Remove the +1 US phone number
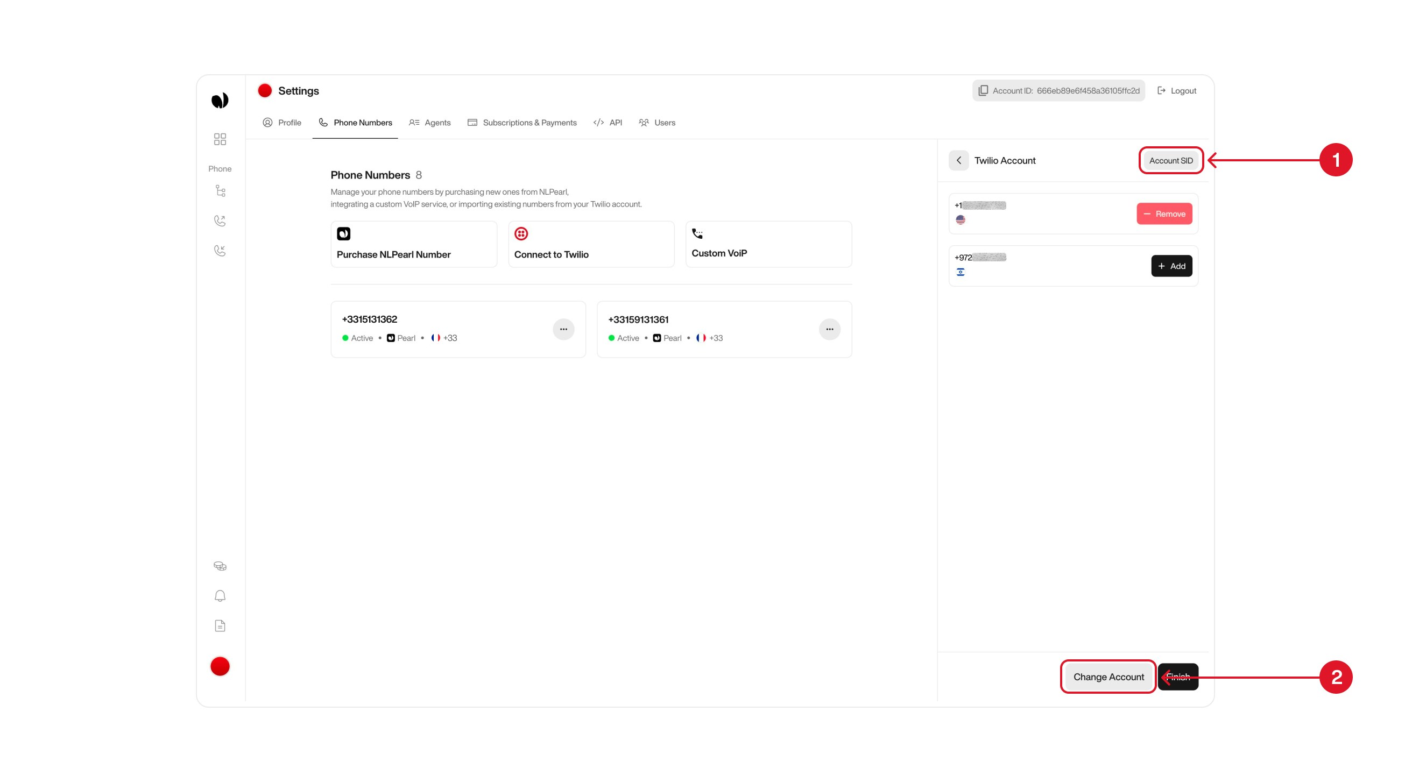 pyautogui.click(x=1164, y=213)
